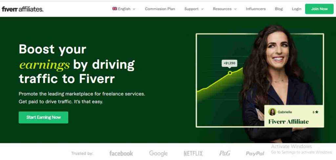Click the Fiverr affiliates logo
This screenshot has width=336, height=160.
point(23,9)
